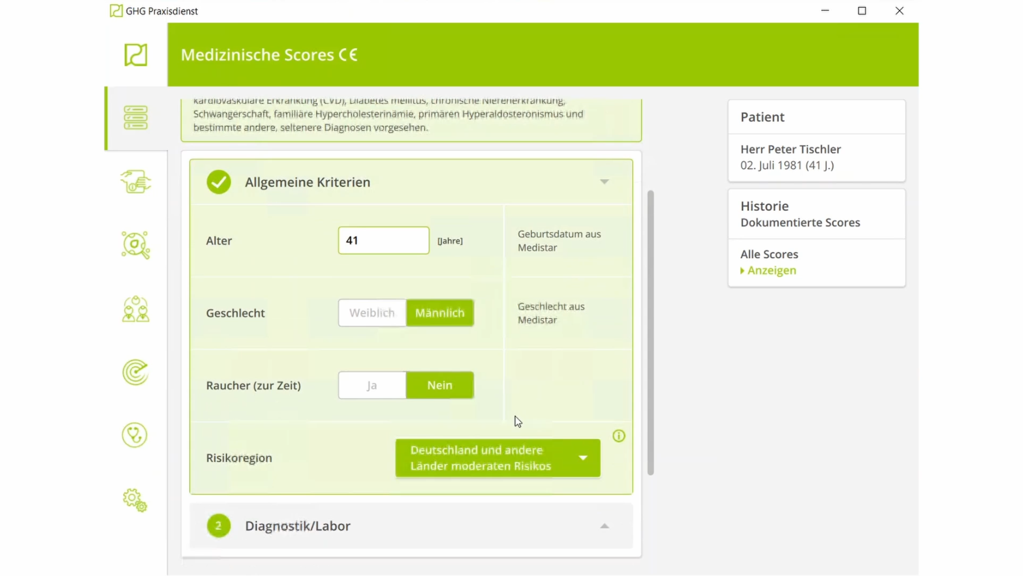
Task: Select Weiblich as the Geschlecht
Action: coord(372,313)
